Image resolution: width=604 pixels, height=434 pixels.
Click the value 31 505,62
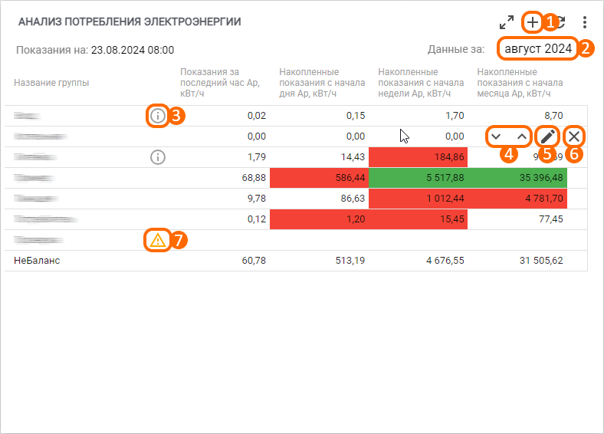pos(541,261)
